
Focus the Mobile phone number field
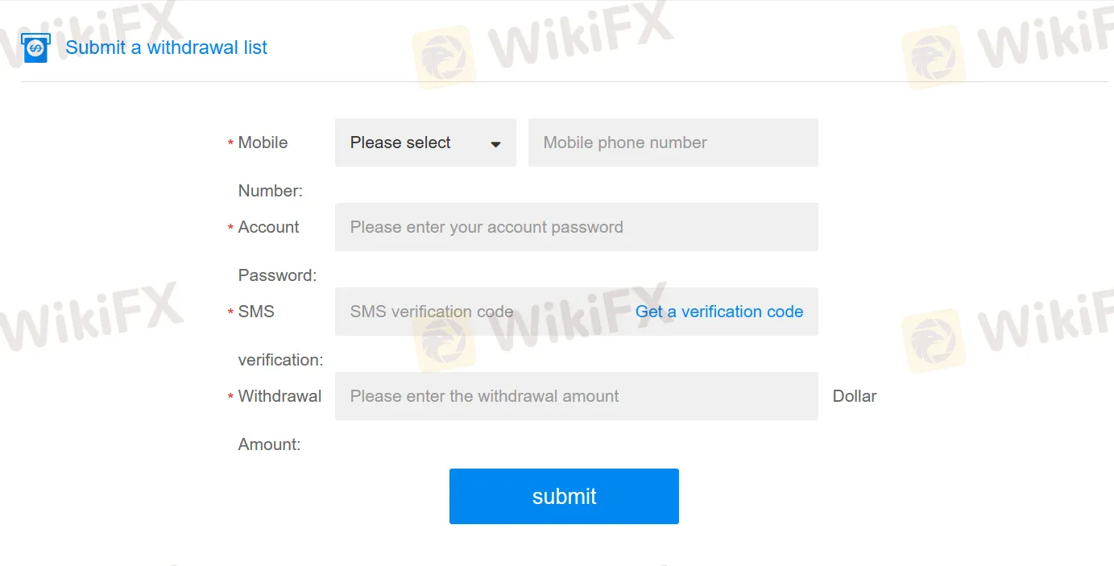click(673, 143)
